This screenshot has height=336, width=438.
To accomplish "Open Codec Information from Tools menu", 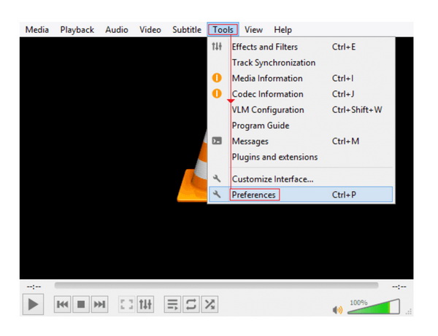I will (301, 94).
